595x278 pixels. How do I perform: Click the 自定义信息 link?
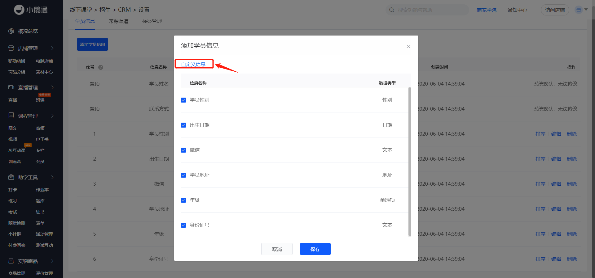coord(193,64)
